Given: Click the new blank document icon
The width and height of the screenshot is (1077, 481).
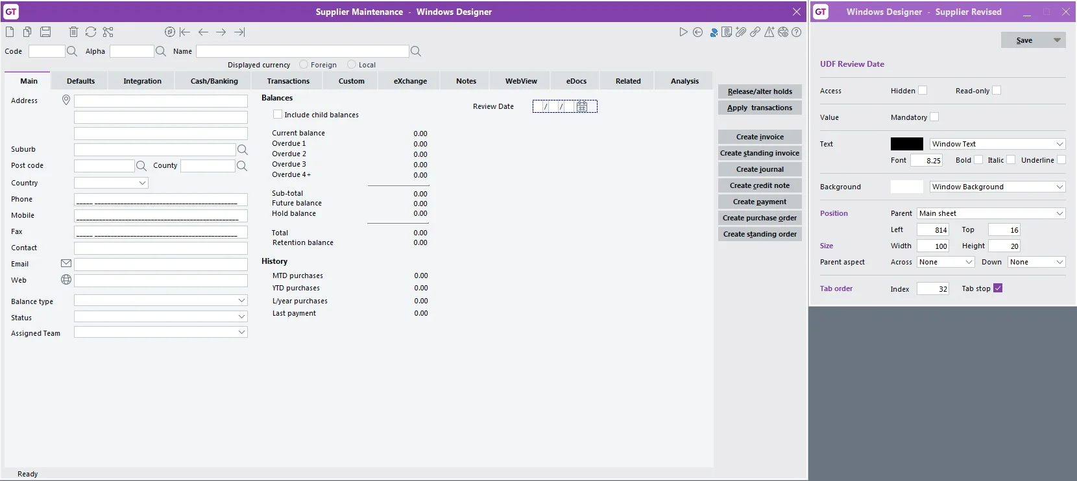Looking at the screenshot, I should 10,32.
